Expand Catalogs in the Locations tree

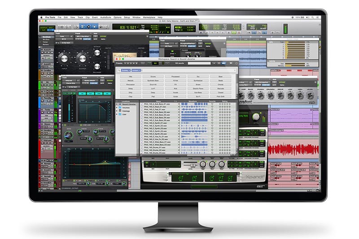117,111
